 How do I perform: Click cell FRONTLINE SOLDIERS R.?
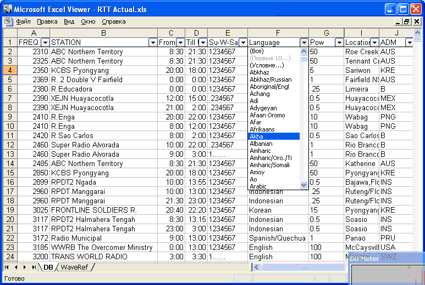point(103,210)
